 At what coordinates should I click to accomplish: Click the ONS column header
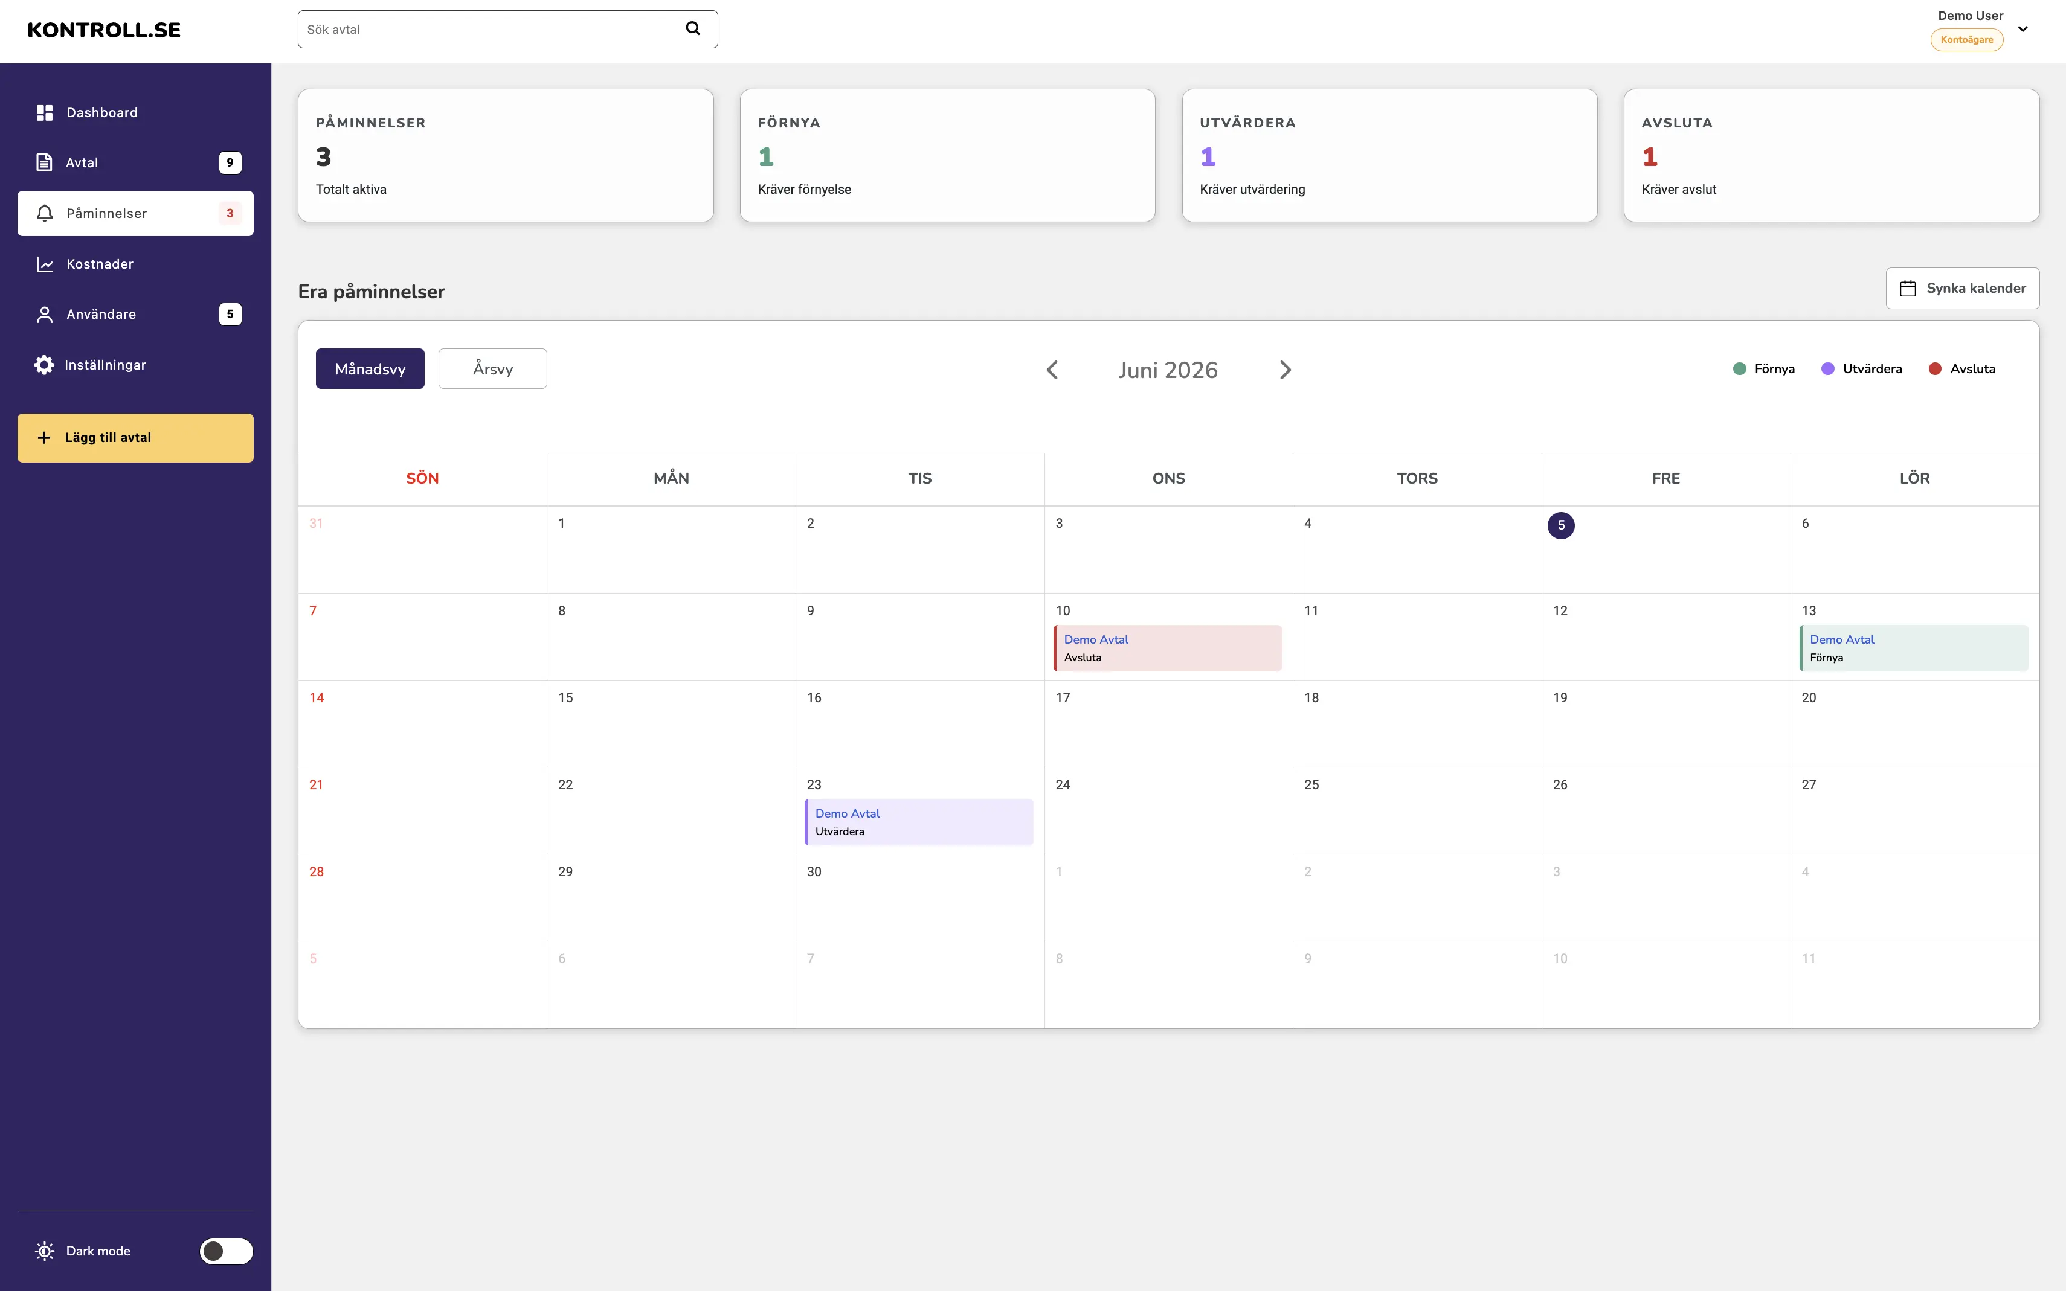point(1168,479)
